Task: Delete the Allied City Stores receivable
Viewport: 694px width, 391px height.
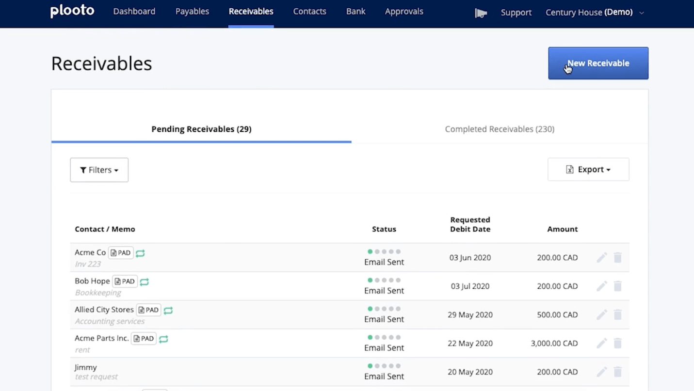Action: (618, 315)
